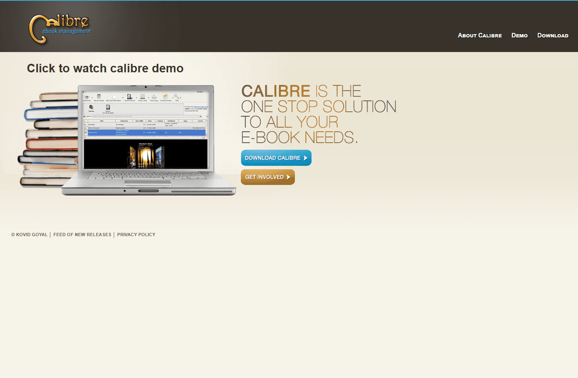The width and height of the screenshot is (578, 378).
Task: Click the calibre ebook management logo
Action: tap(60, 28)
